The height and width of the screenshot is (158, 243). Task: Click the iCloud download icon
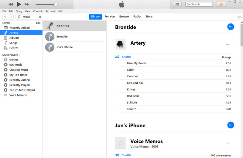coord(239,17)
